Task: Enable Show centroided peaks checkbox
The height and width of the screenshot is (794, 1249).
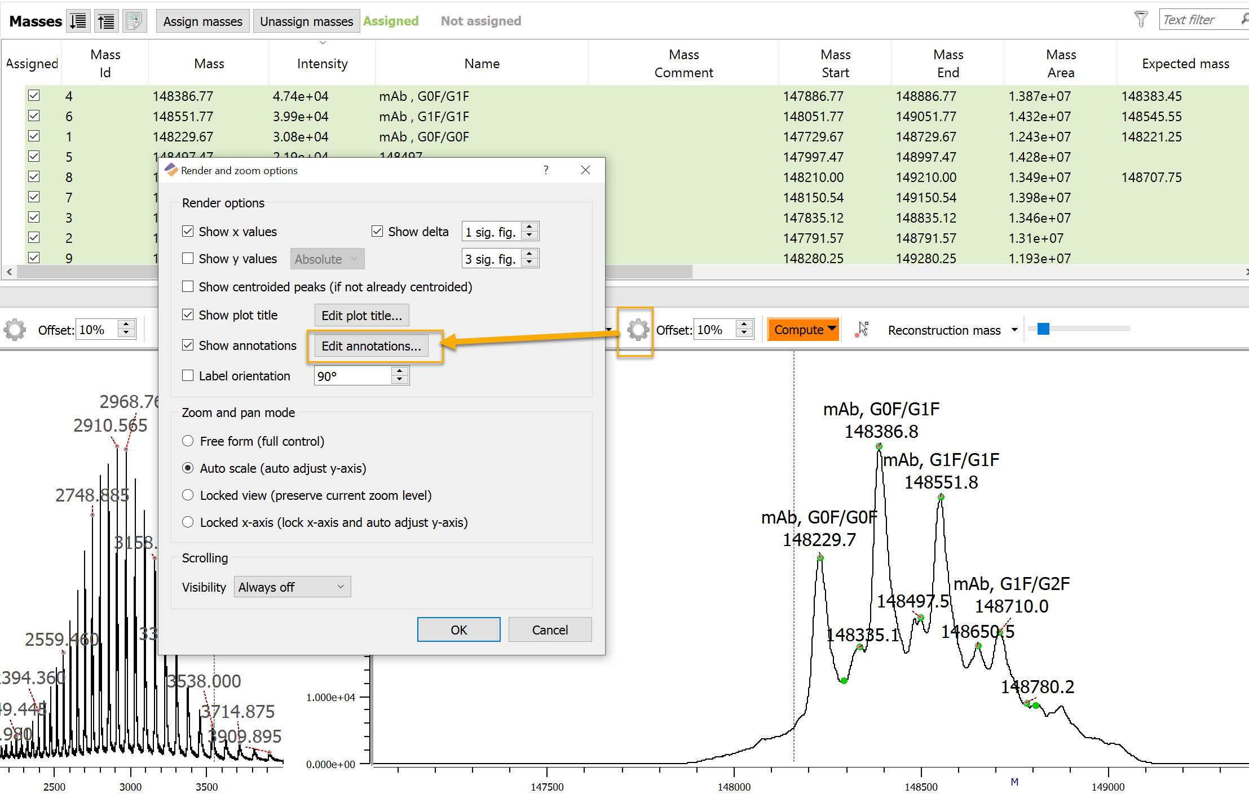Action: tap(188, 287)
